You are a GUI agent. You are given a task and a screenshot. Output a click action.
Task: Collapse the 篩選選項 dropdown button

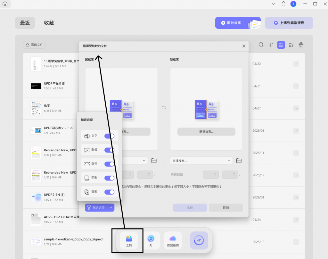[x=100, y=207]
